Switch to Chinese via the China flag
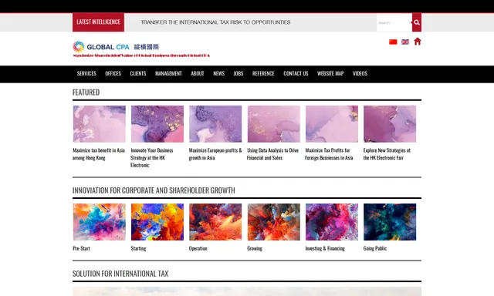 (393, 42)
